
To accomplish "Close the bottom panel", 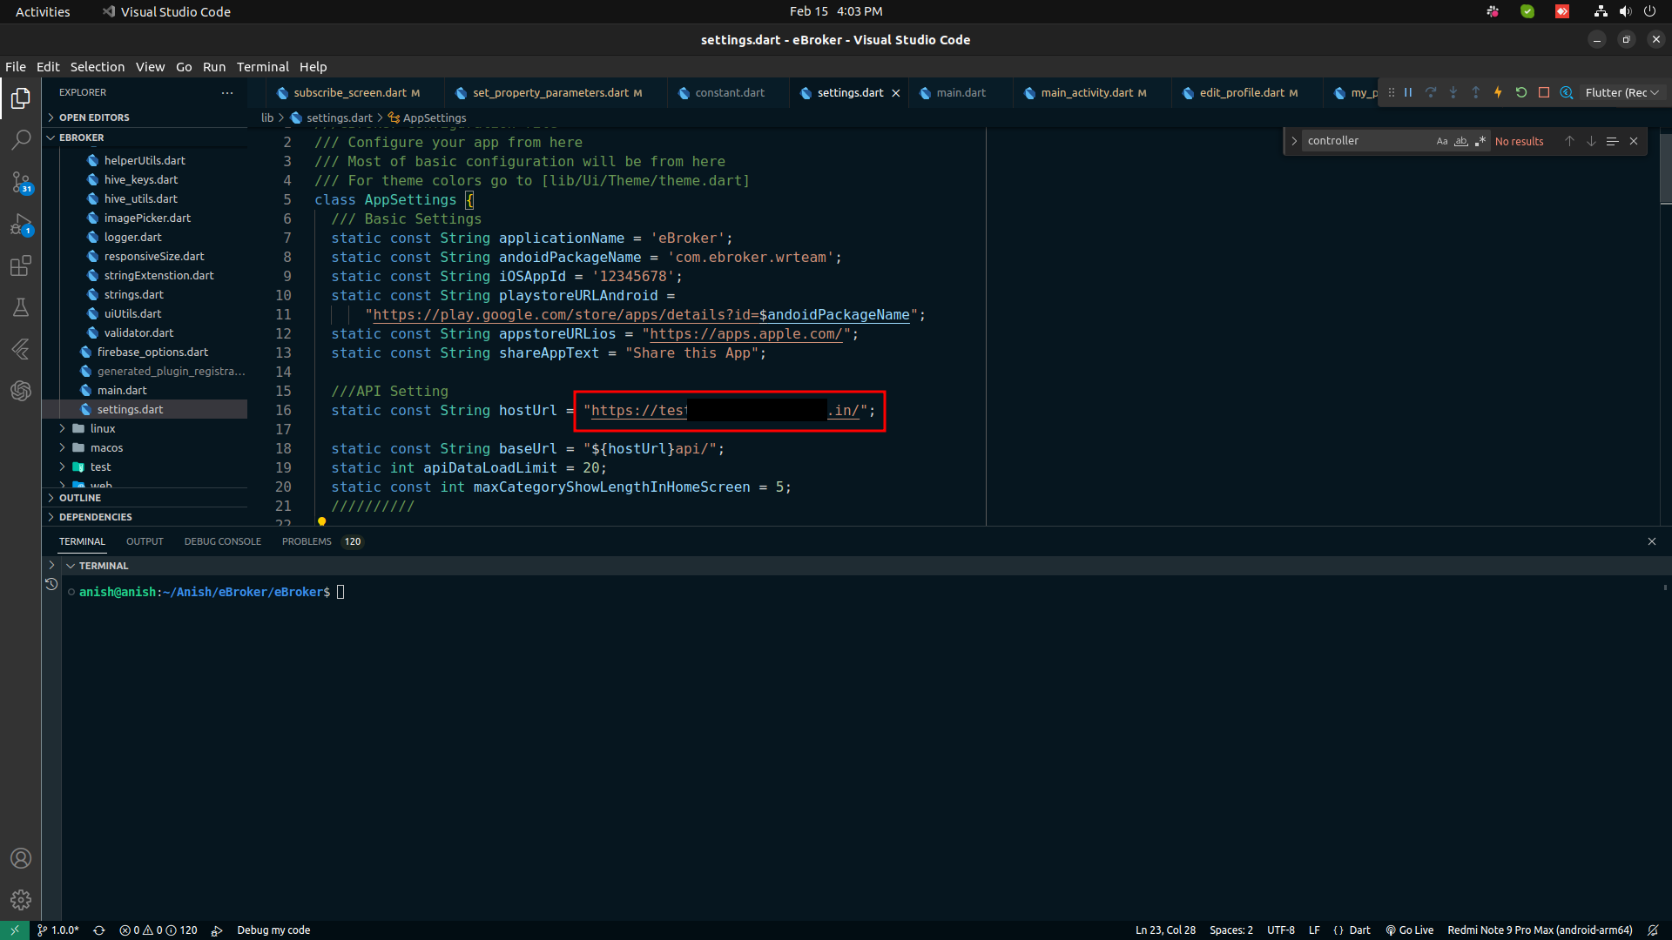I will (1652, 541).
